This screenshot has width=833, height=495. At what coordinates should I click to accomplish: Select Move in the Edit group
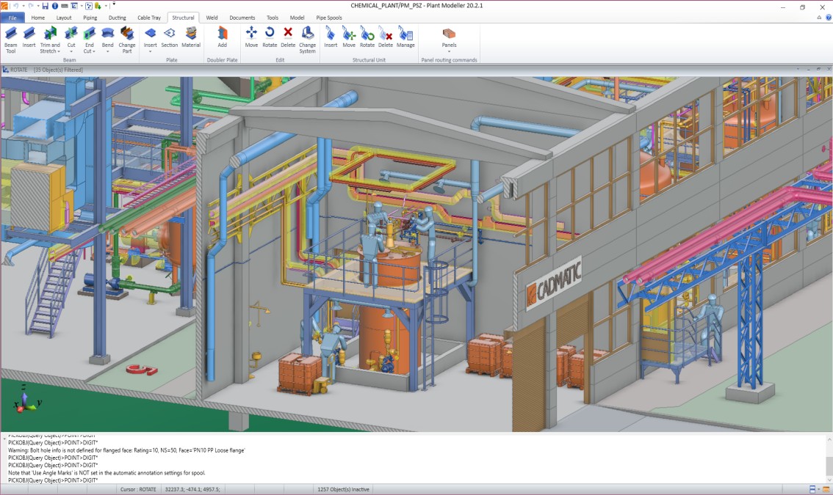(251, 37)
